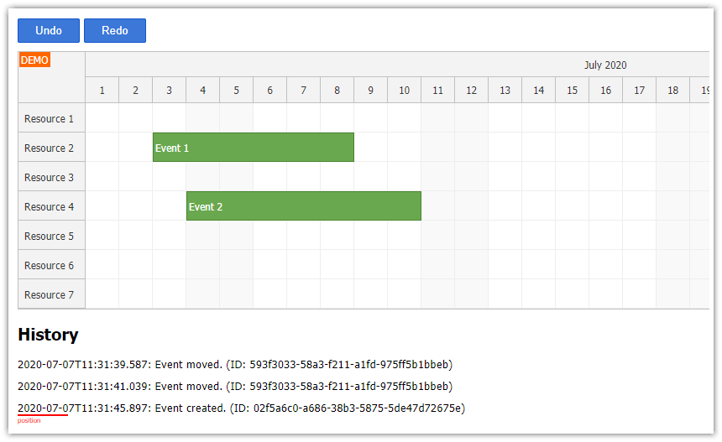Click the orange DEMO badge
Screen dimensions: 722x442
34,60
